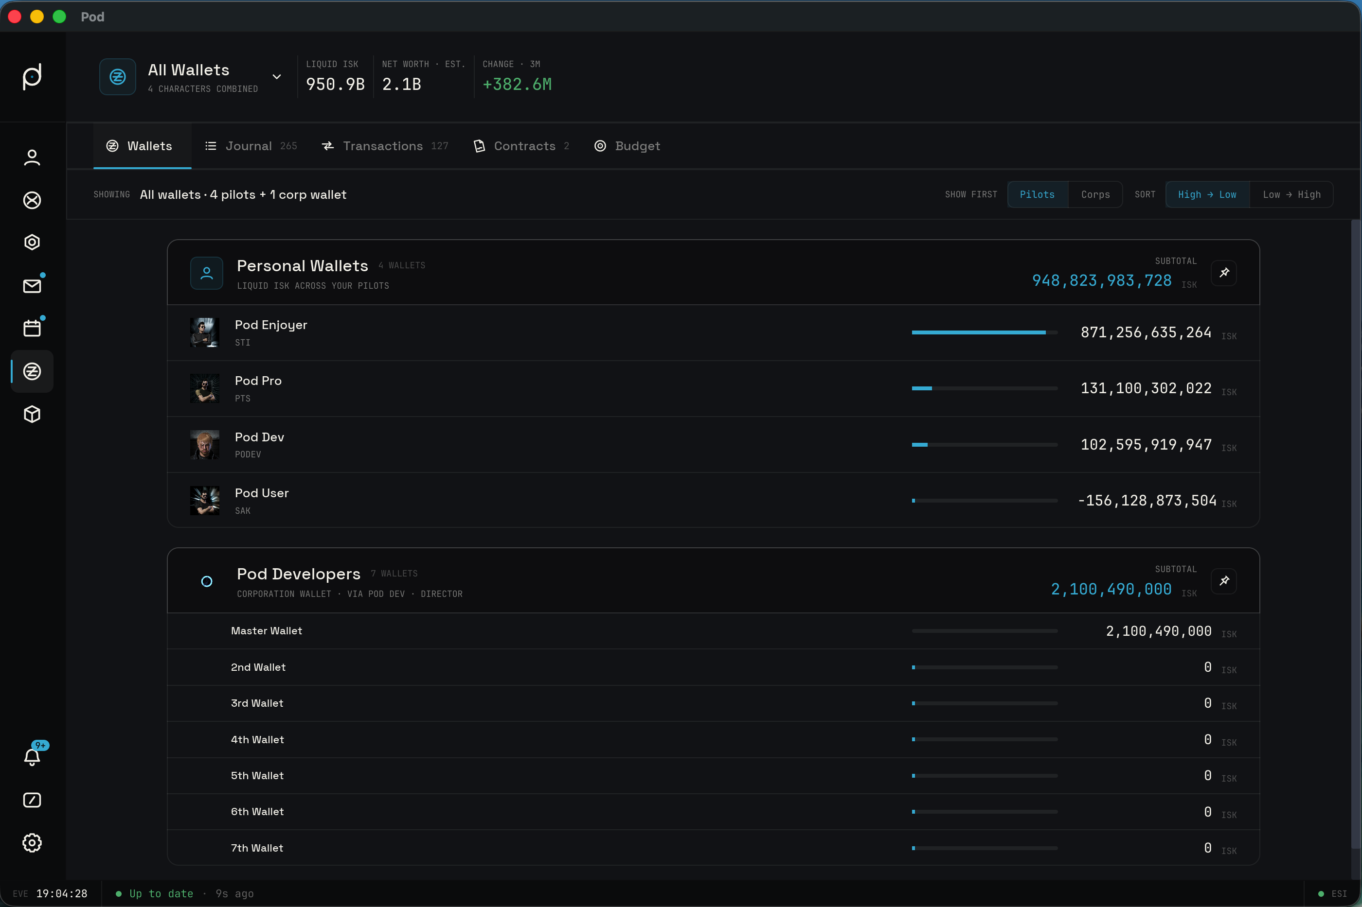Sort High to Low
This screenshot has width=1362, height=907.
click(1207, 194)
